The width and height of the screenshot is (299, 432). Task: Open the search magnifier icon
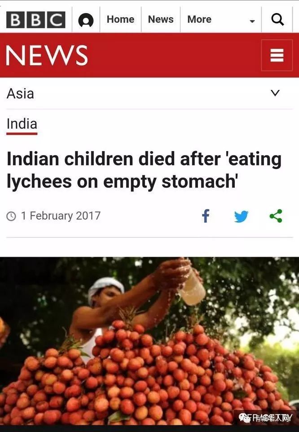point(277,20)
